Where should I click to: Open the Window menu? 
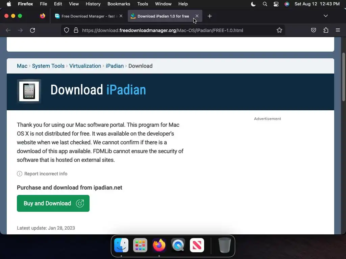tap(163, 4)
